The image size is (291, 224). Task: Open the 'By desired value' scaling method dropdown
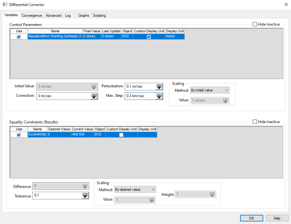point(135,189)
